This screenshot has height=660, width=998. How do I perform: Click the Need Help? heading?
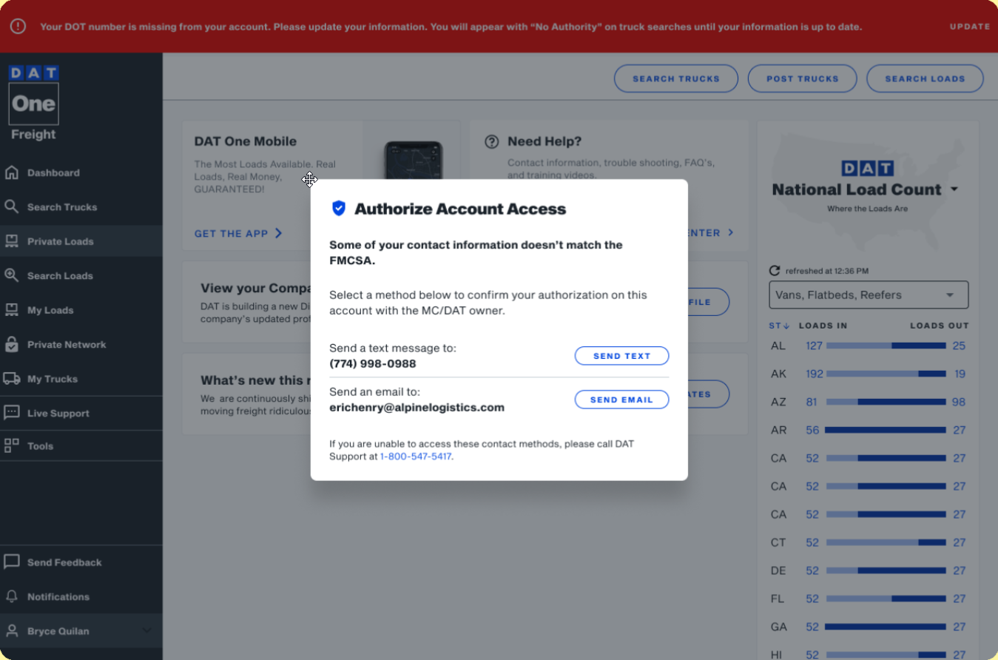click(x=544, y=141)
